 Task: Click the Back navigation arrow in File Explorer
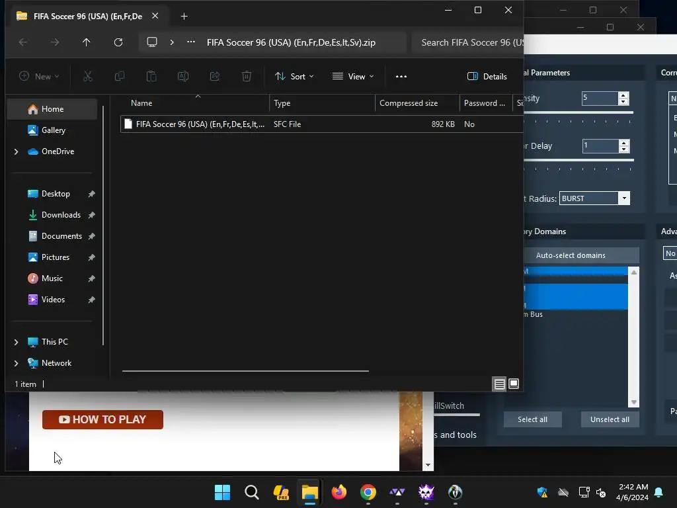23,42
